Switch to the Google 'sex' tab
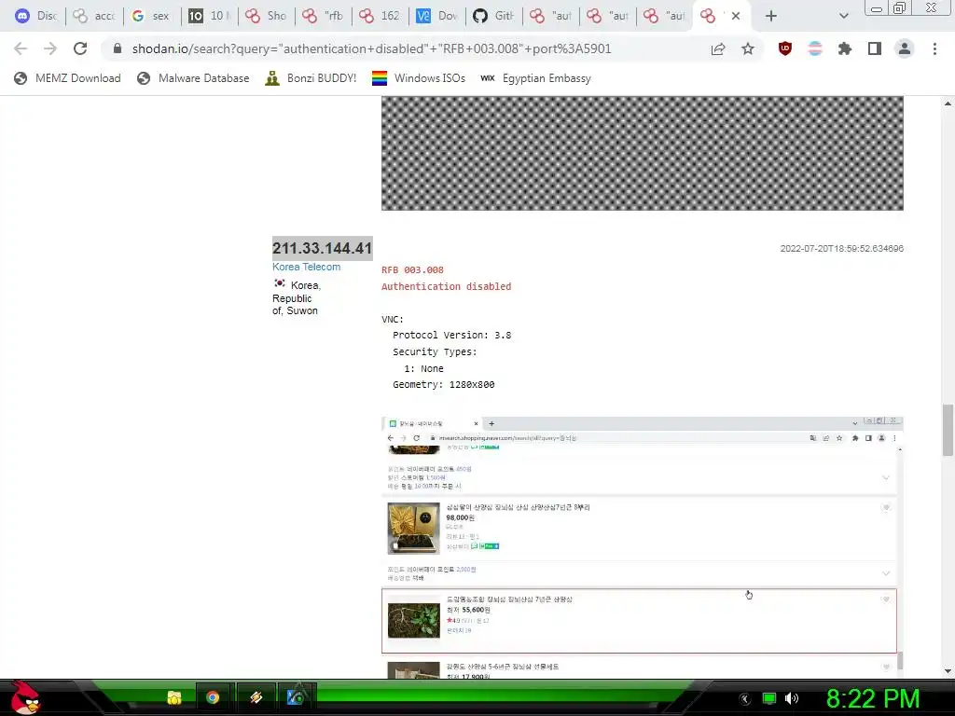This screenshot has width=955, height=716. click(x=151, y=16)
